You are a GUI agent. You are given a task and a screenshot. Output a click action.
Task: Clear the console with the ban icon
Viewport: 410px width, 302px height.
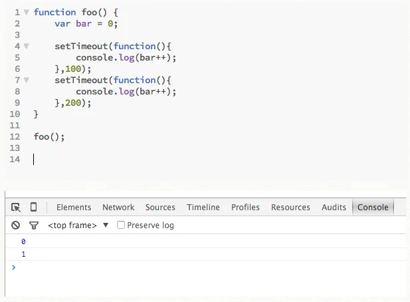pos(15,225)
